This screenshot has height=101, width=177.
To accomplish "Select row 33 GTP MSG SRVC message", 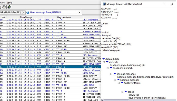I will (51, 35).
